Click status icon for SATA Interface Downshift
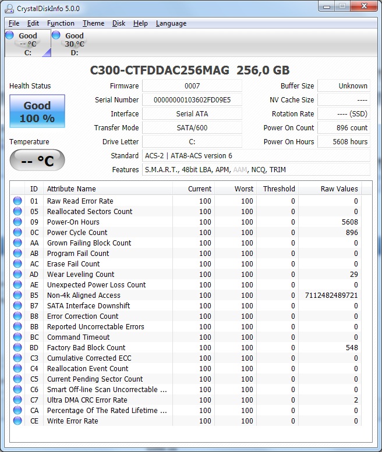The image size is (382, 452). click(x=17, y=305)
